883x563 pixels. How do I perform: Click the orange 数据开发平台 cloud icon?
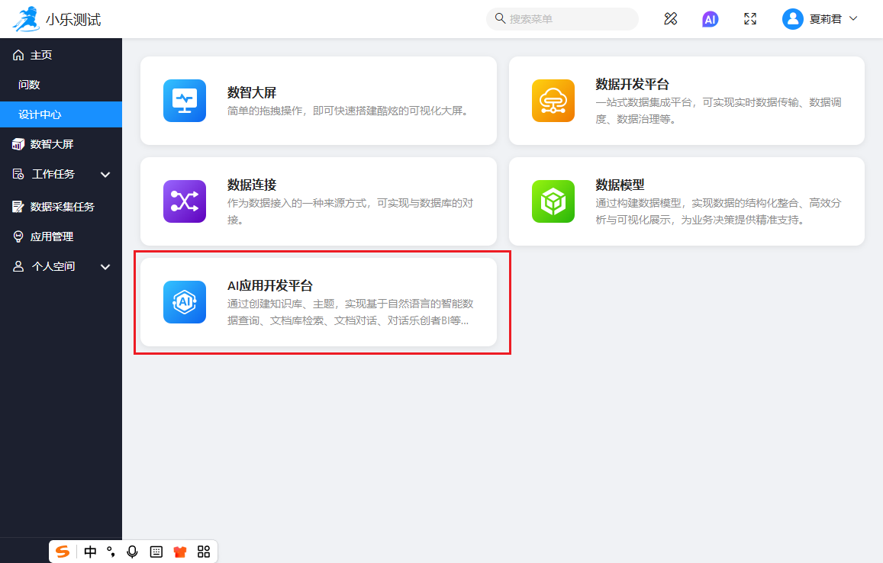point(553,101)
